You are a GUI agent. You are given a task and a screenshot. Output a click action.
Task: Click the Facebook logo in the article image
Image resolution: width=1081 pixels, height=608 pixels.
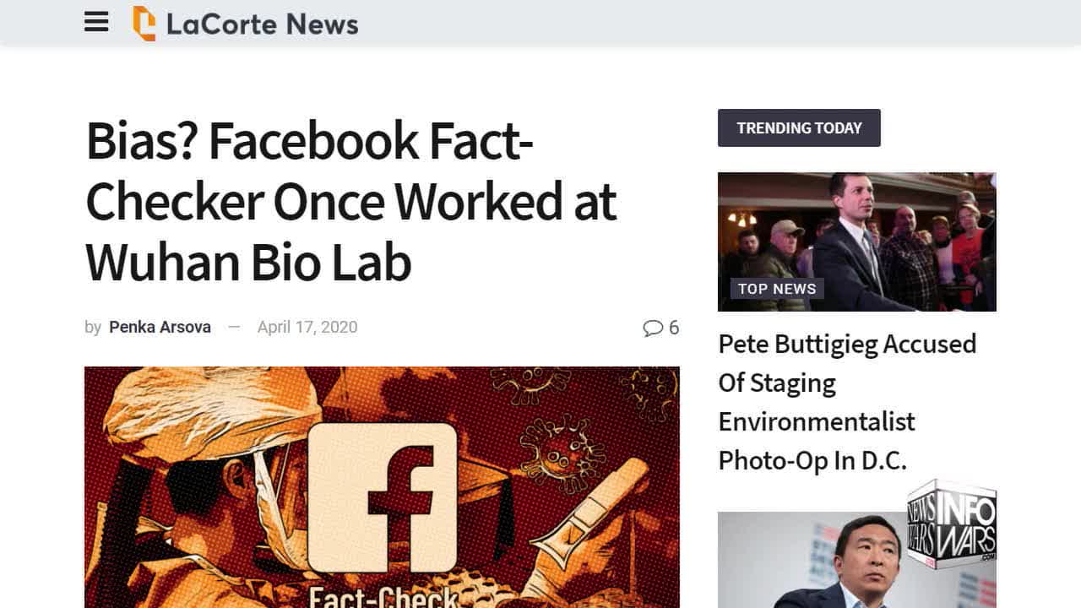[x=382, y=498]
